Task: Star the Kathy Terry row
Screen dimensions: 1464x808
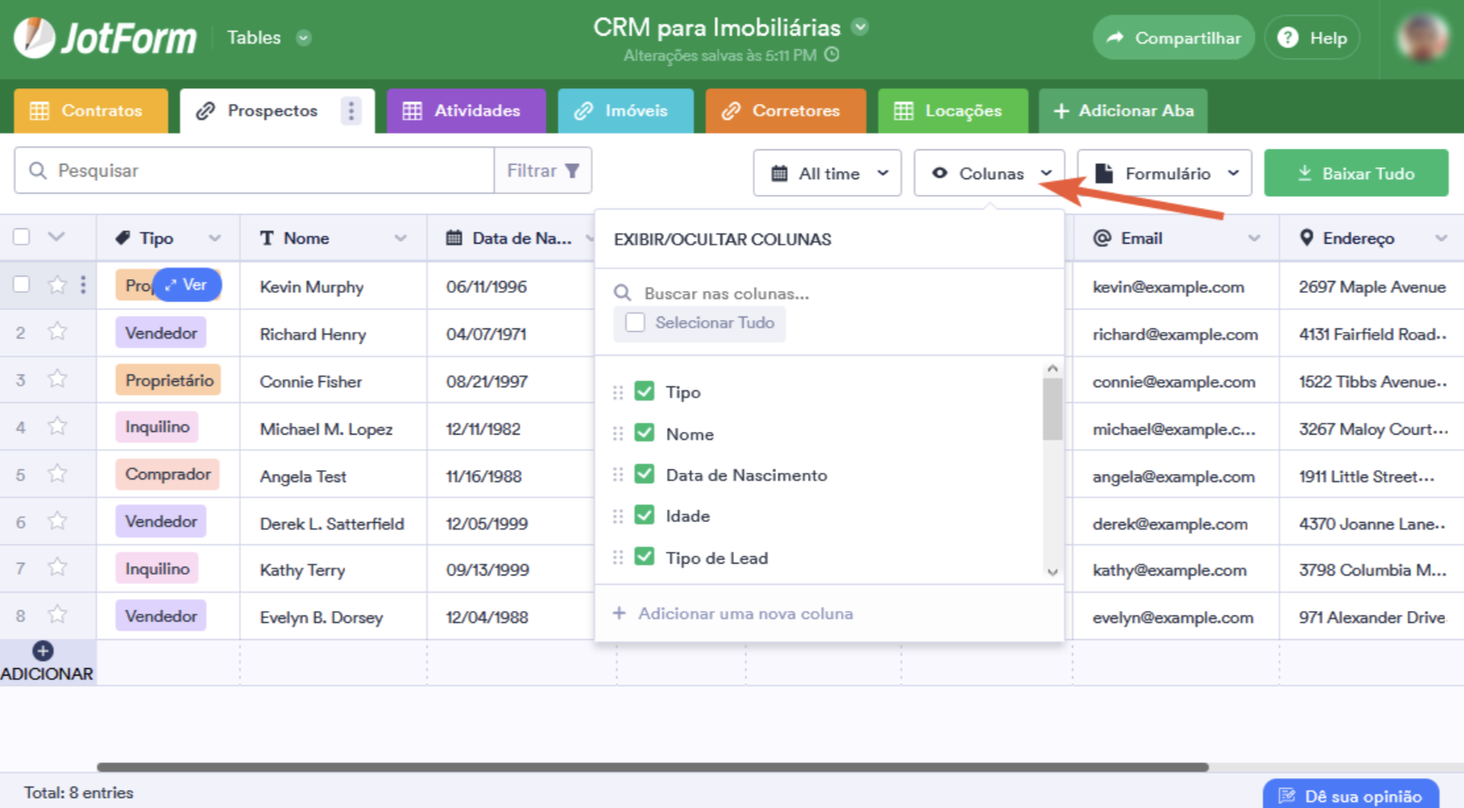Action: click(x=57, y=567)
